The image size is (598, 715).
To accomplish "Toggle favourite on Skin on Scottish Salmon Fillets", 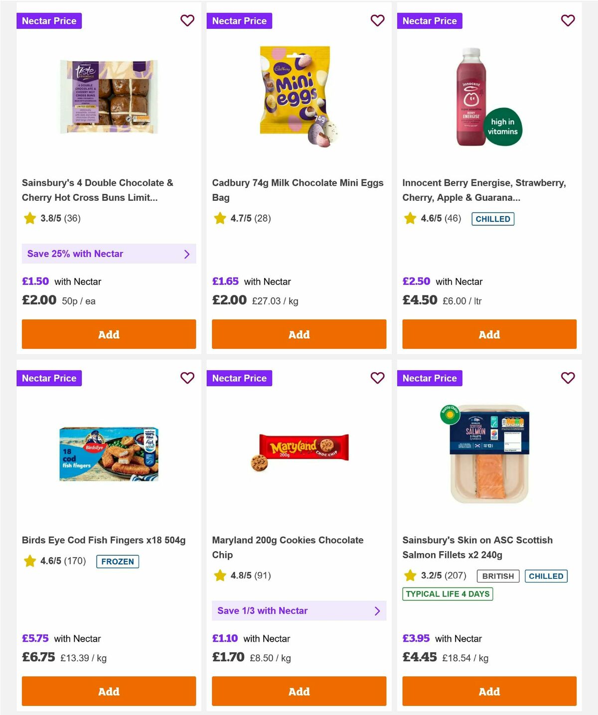I will click(568, 378).
